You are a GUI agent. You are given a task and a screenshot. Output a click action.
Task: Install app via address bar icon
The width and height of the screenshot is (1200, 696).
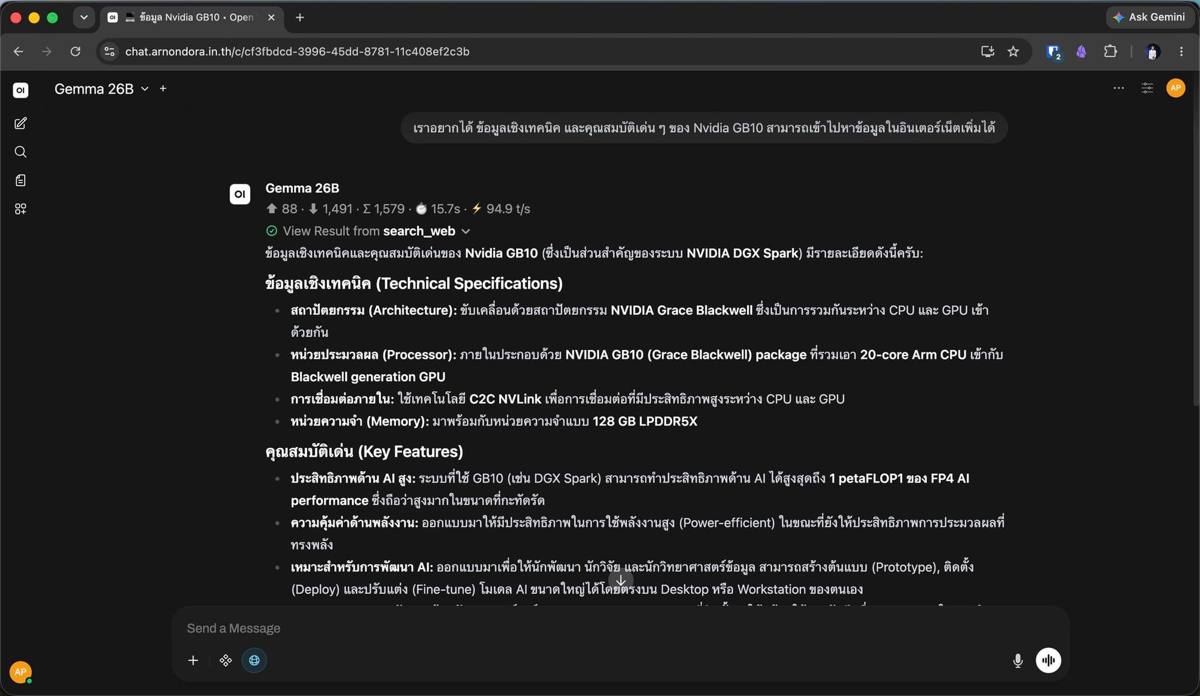pyautogui.click(x=988, y=52)
